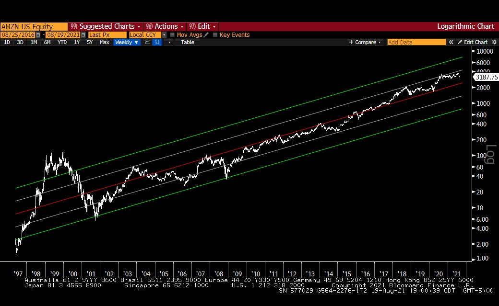Click the double-left collapse arrows icon
The height and width of the screenshot is (306, 499).
coord(451,42)
